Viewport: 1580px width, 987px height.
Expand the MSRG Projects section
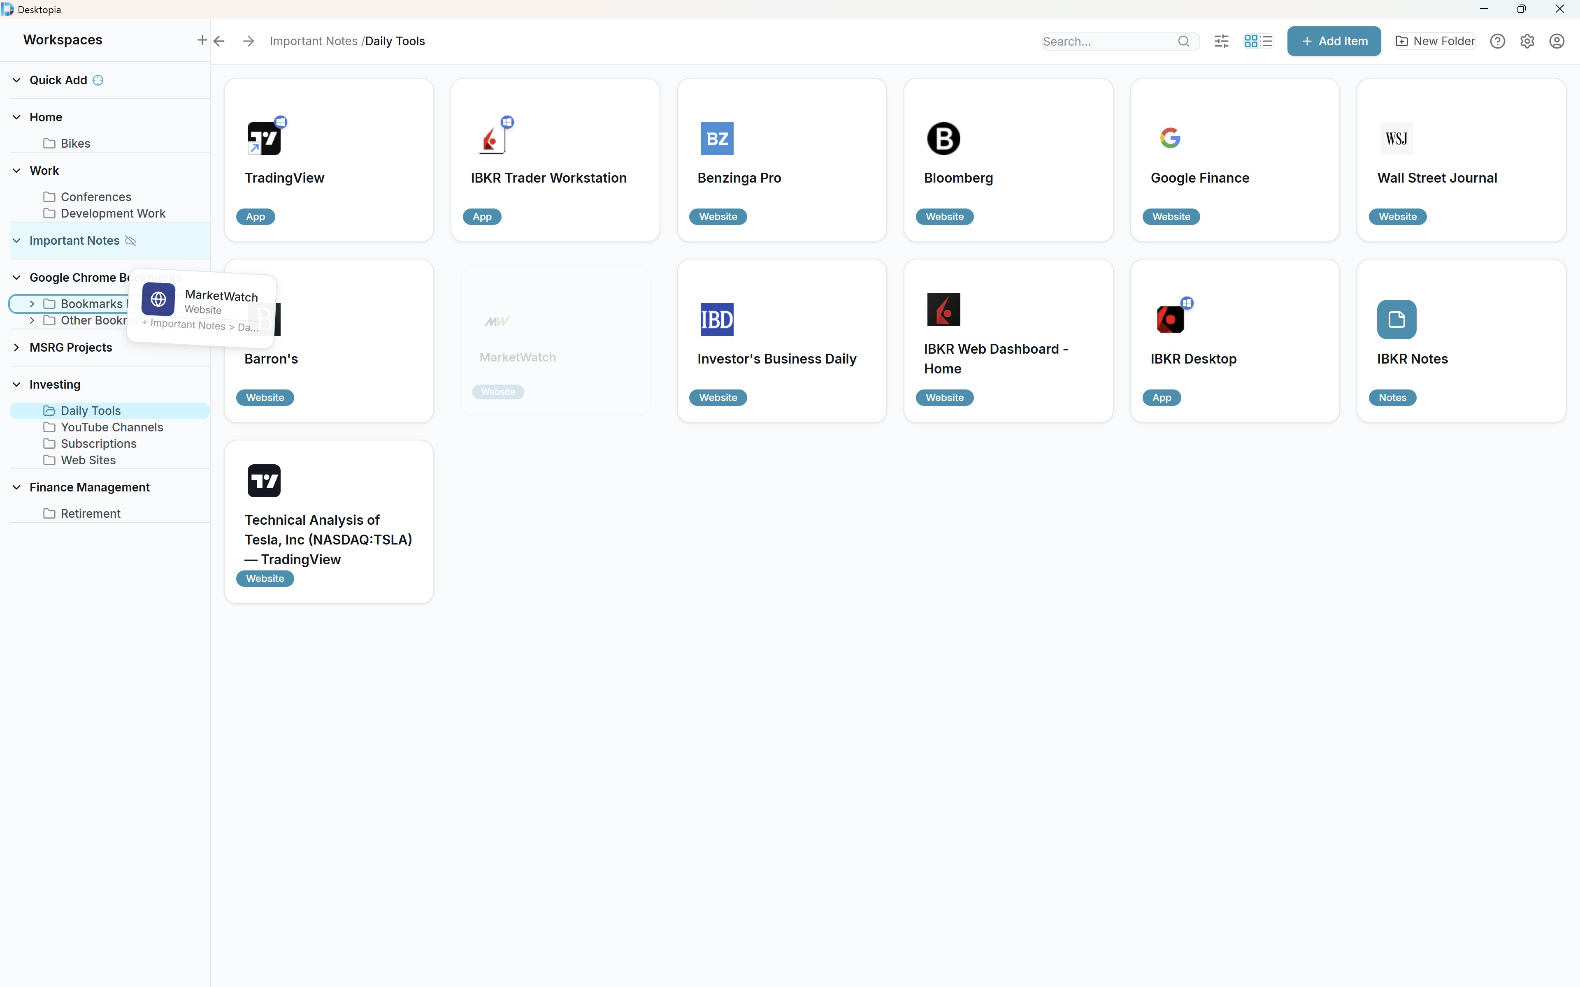coord(16,347)
